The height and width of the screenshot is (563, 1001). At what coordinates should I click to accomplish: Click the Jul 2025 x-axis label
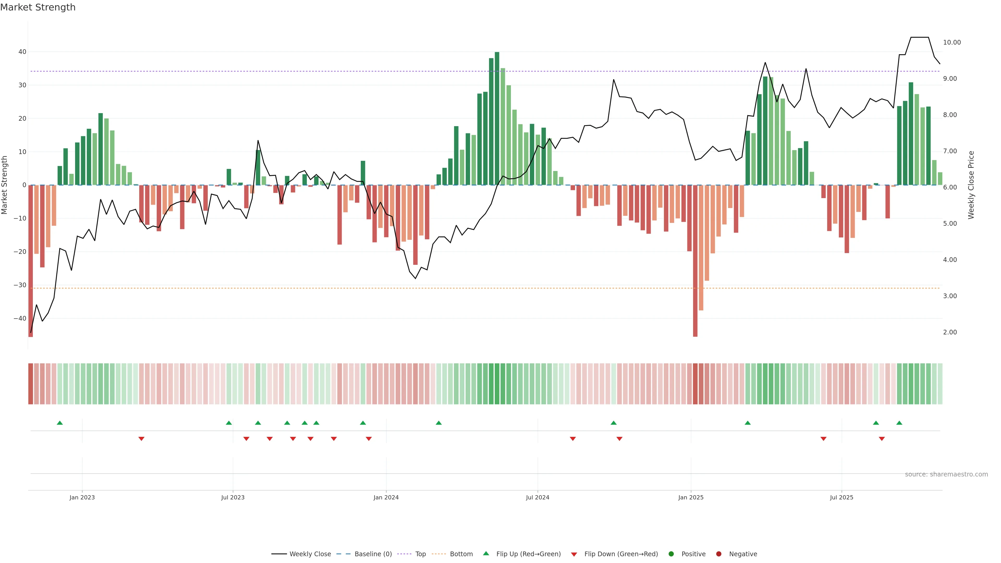(x=841, y=497)
